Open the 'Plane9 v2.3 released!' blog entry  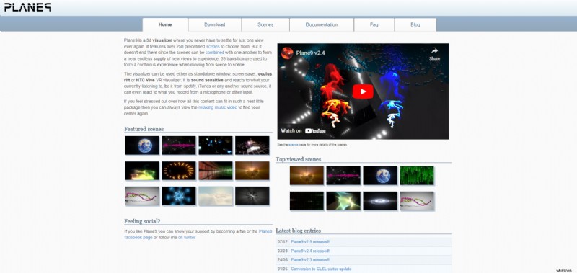(310, 260)
